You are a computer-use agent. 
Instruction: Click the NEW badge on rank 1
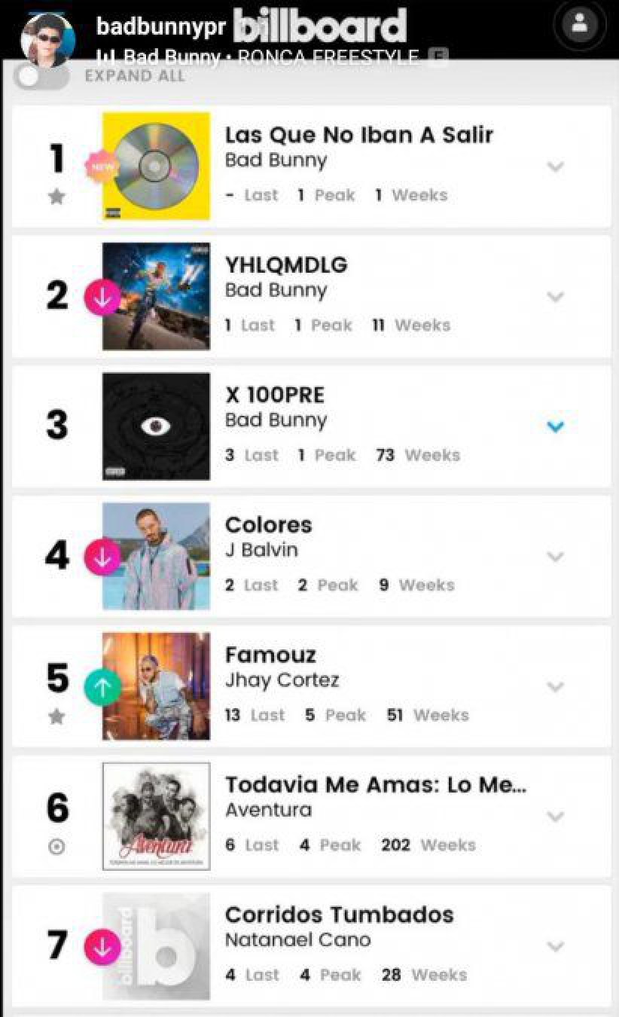tap(103, 166)
